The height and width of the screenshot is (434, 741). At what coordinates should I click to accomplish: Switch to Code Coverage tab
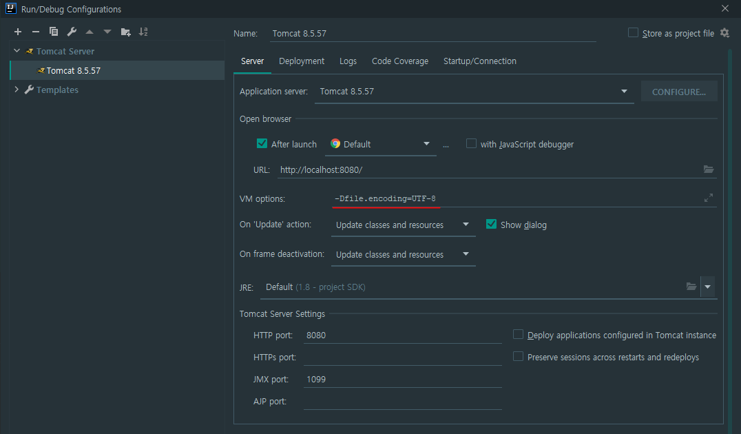400,61
